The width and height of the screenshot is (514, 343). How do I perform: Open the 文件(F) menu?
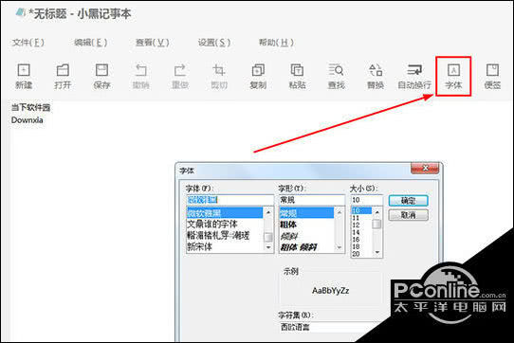click(28, 43)
